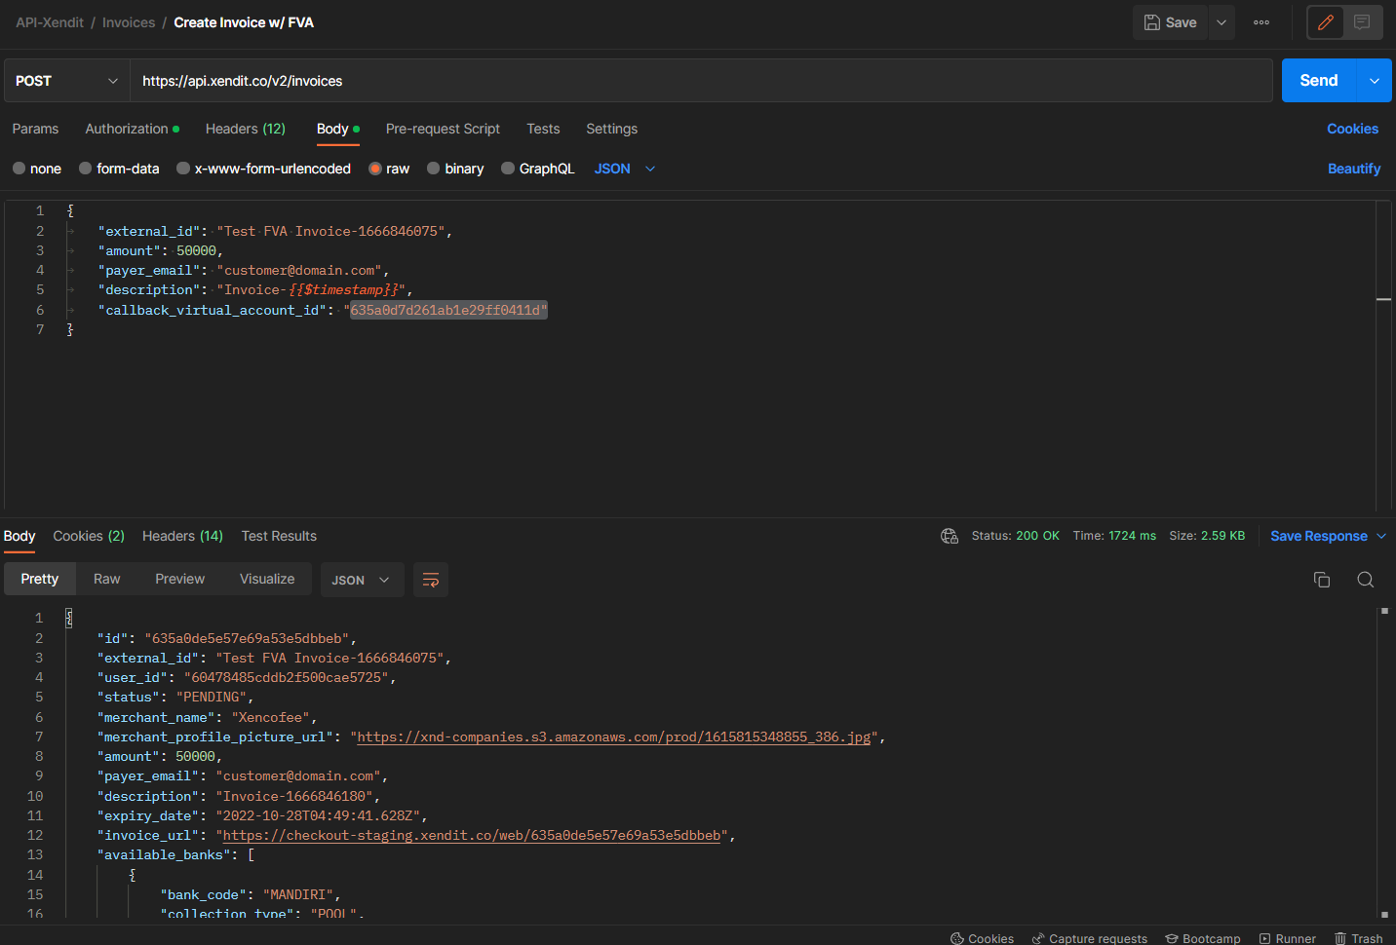The height and width of the screenshot is (945, 1396).
Task: Open the Tests tab
Action: tap(543, 129)
